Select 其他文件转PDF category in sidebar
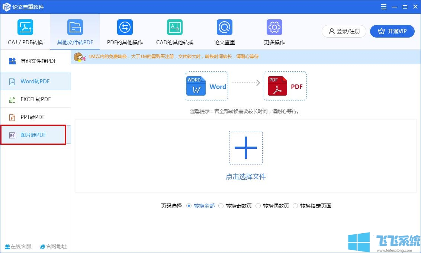The width and height of the screenshot is (421, 253). tap(35, 61)
